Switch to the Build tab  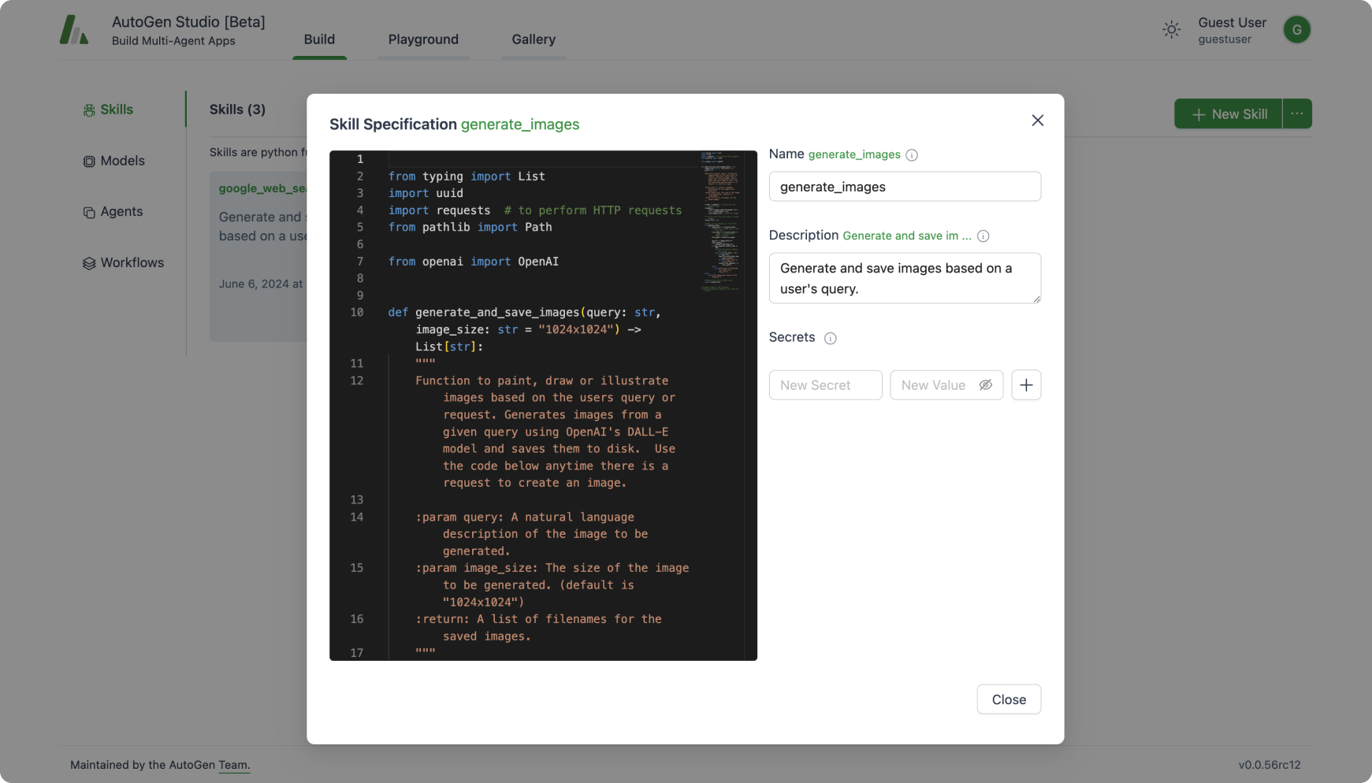point(319,39)
